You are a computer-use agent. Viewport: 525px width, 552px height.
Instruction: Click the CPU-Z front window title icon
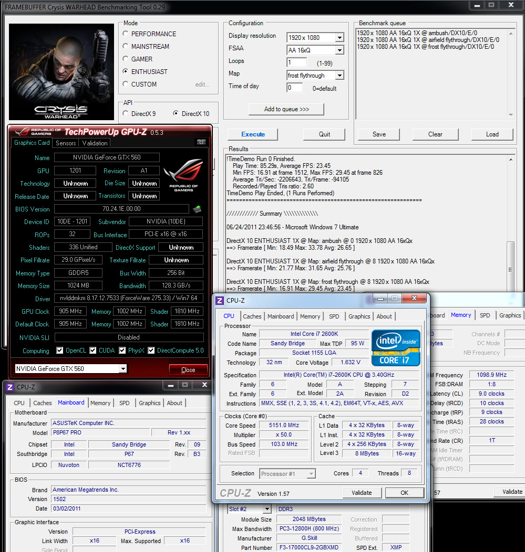[220, 300]
